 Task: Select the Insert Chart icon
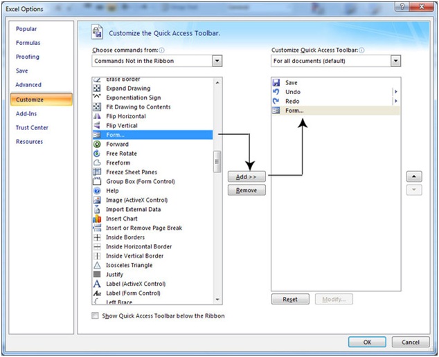97,219
